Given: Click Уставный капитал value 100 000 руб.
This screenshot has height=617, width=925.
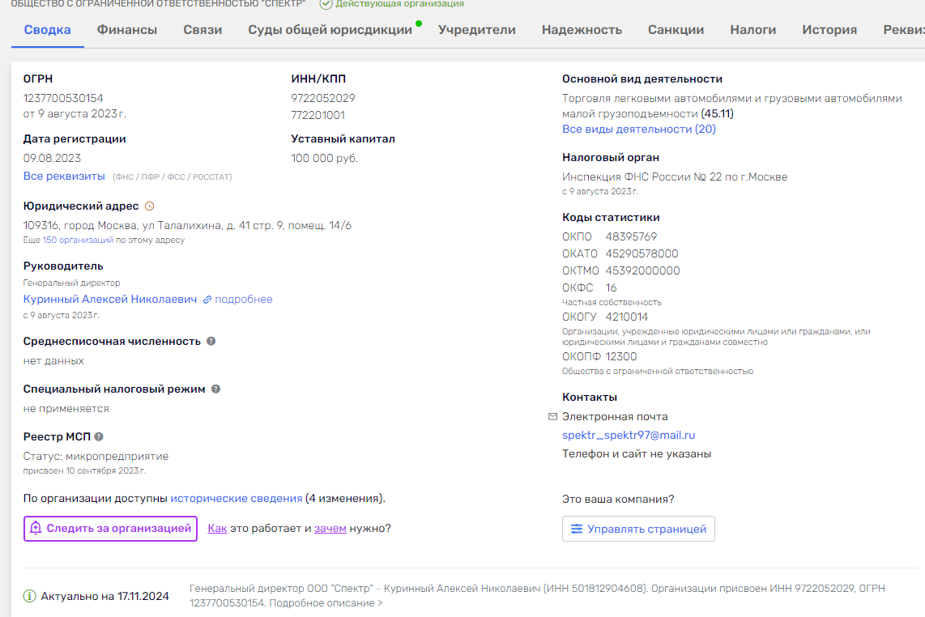Looking at the screenshot, I should click(325, 158).
